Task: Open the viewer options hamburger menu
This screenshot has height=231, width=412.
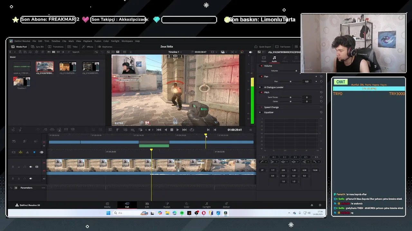Action: point(250,130)
